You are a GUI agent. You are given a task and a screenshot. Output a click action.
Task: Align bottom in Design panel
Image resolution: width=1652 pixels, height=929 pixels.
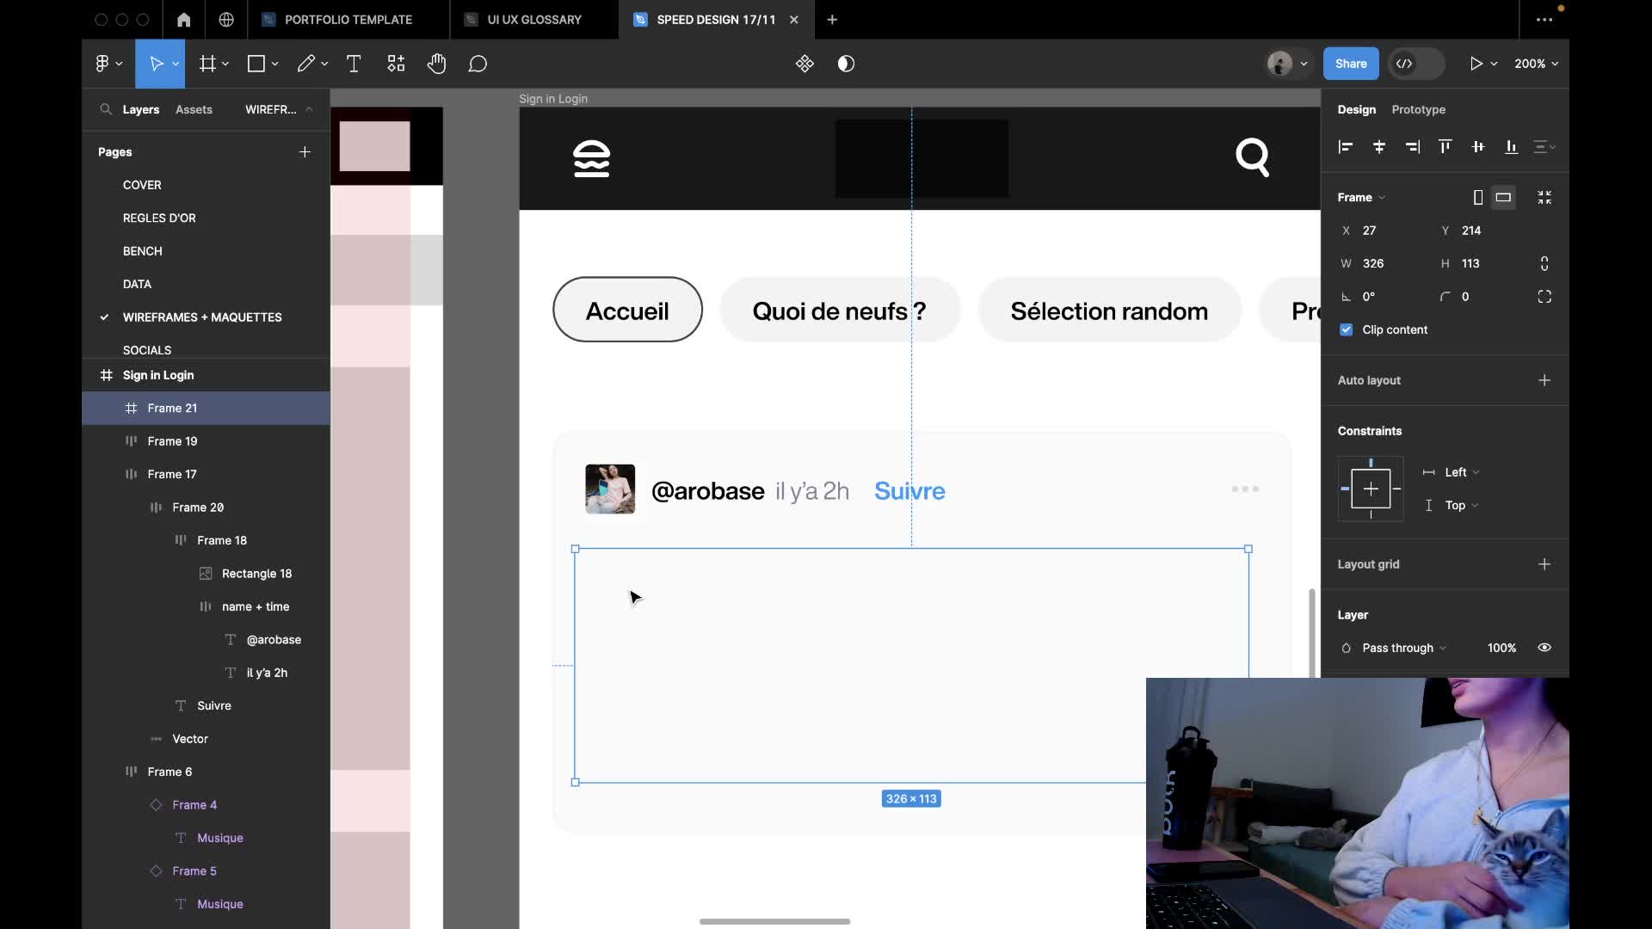click(x=1511, y=147)
